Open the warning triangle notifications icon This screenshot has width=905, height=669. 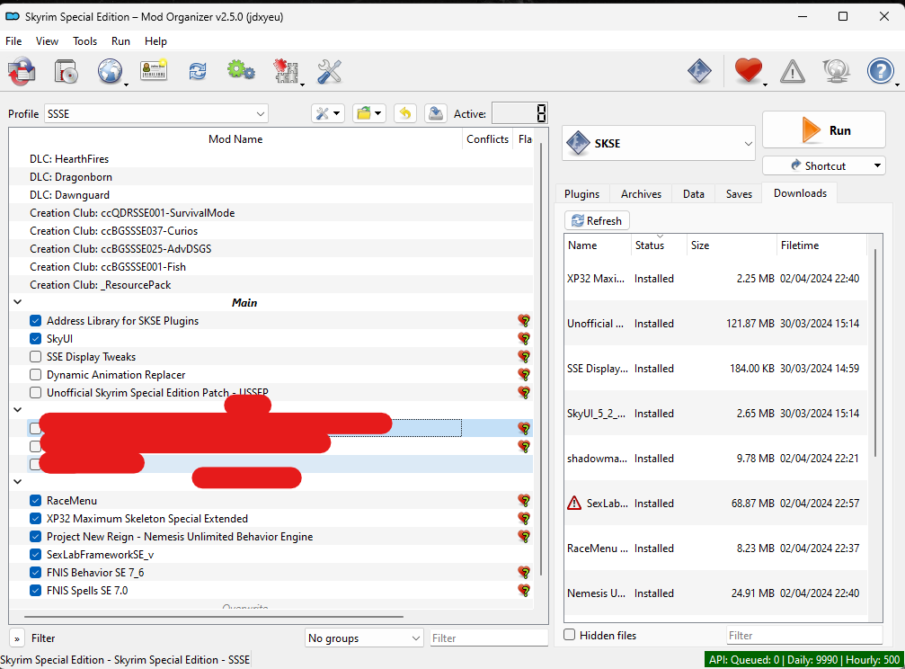point(793,72)
